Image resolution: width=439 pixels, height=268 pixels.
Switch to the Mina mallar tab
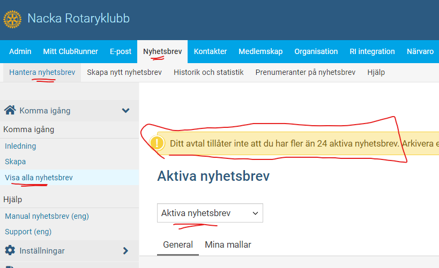point(228,244)
